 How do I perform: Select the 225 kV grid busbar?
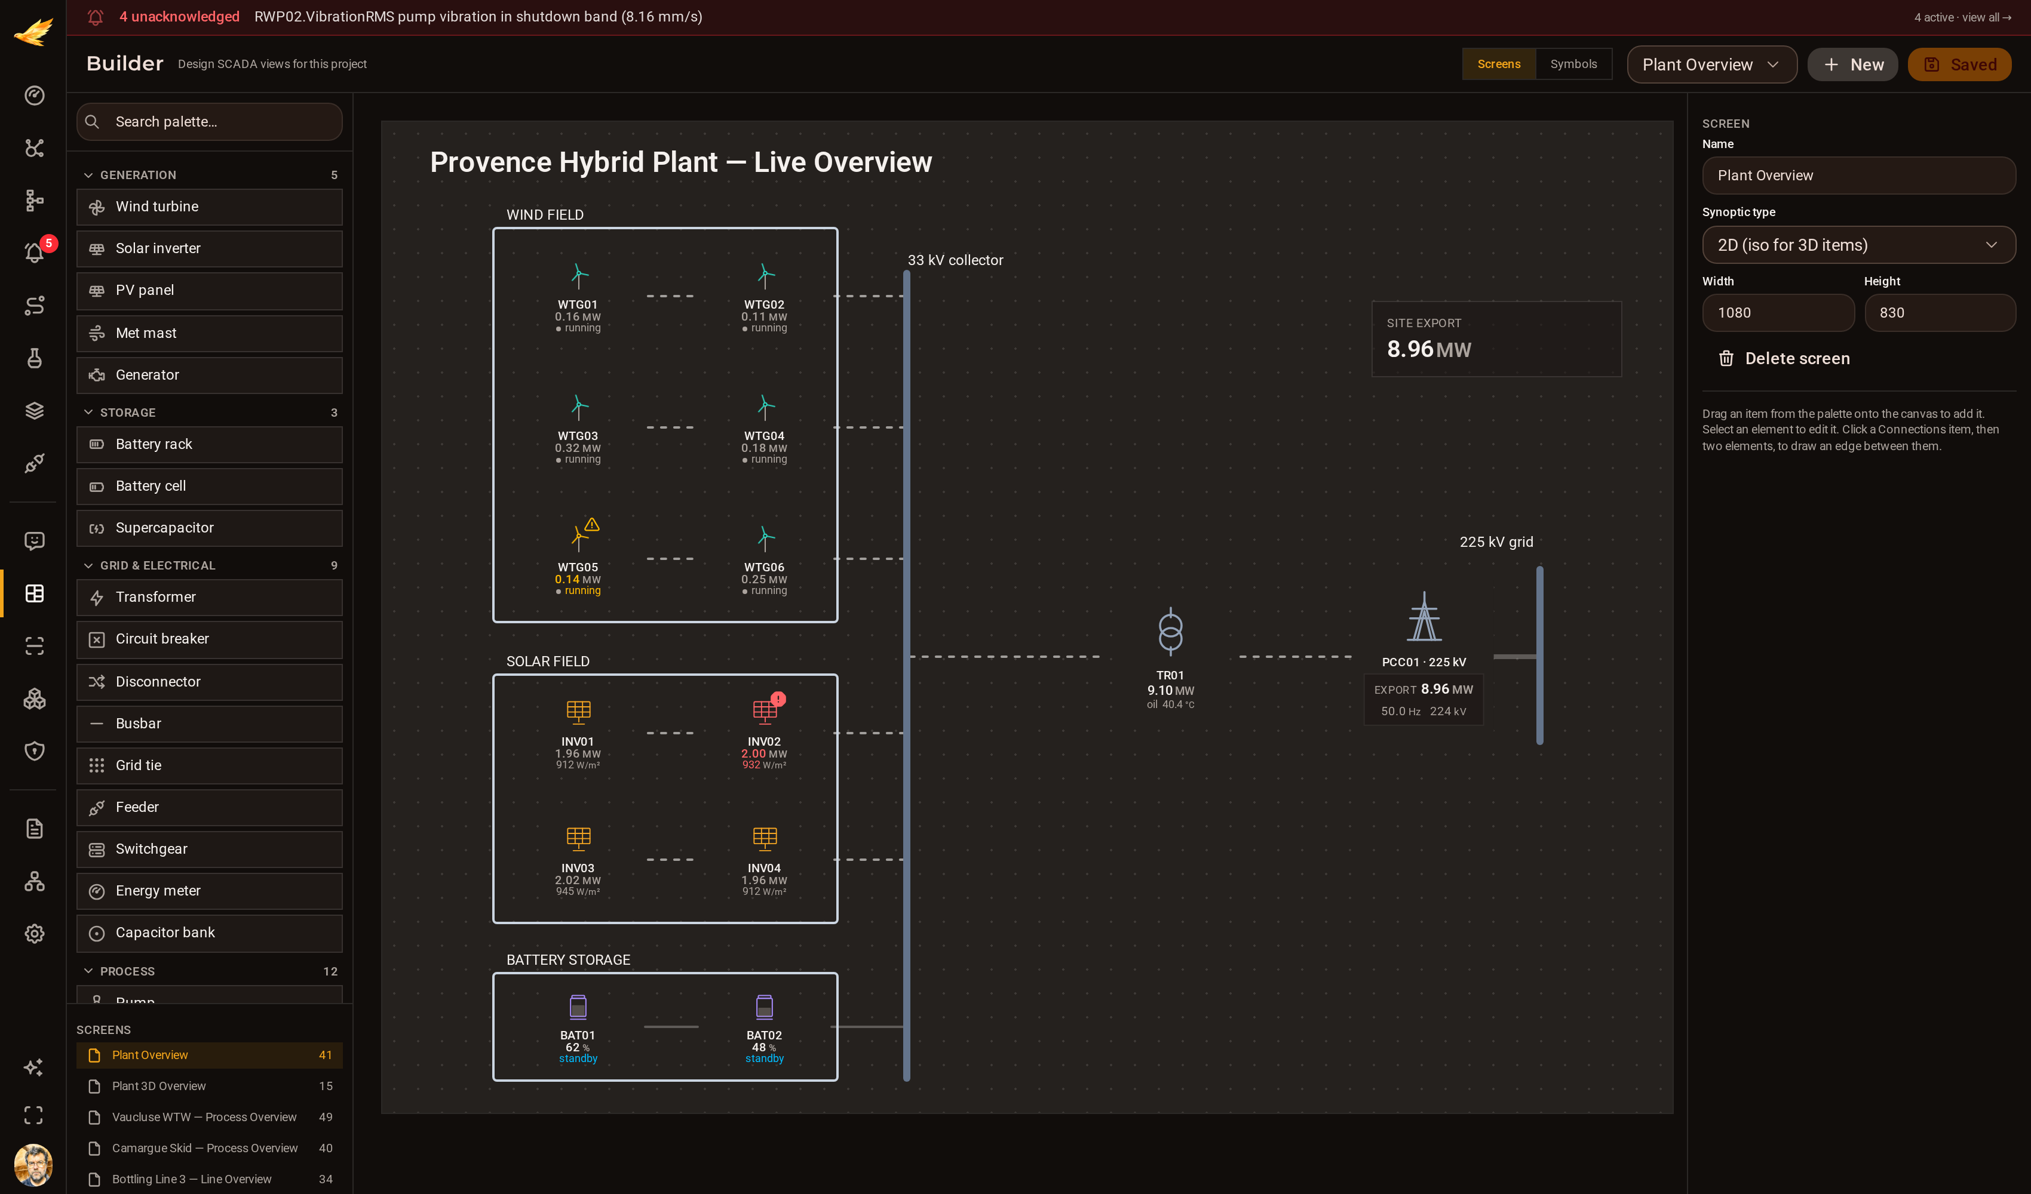(x=1539, y=655)
